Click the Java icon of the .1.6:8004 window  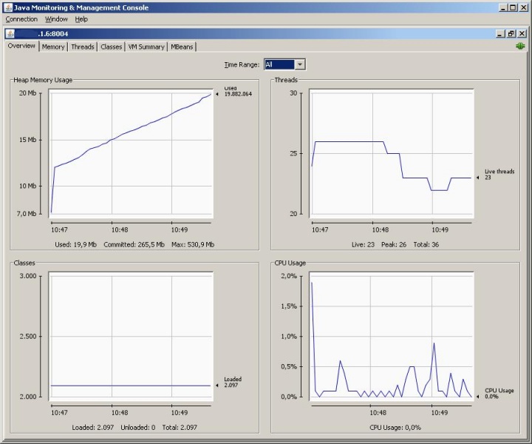[10, 33]
